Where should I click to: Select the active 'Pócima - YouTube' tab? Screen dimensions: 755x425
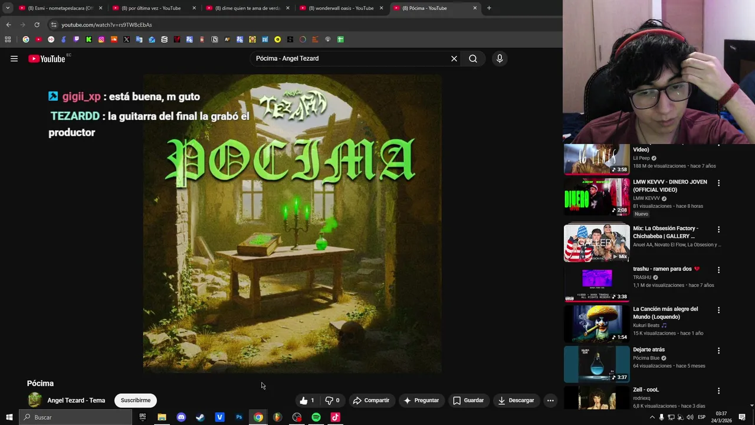[435, 8]
